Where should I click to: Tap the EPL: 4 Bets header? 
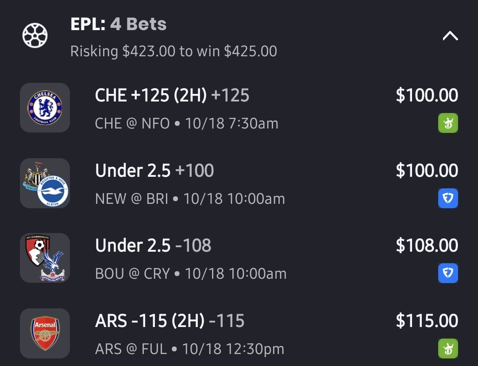click(118, 24)
